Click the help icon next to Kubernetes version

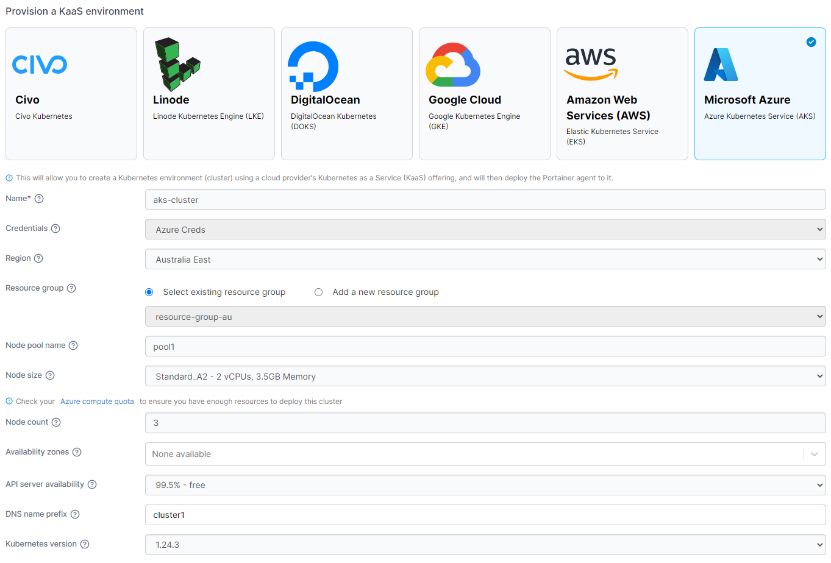pos(85,544)
